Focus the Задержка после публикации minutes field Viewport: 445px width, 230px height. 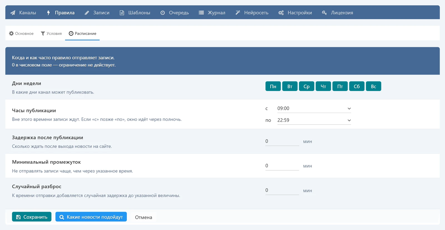coord(282,141)
